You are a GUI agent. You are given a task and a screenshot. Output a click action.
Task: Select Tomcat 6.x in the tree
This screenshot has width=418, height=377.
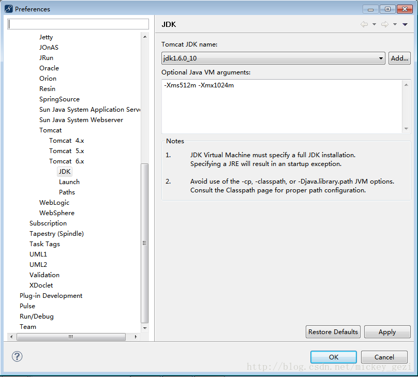point(66,161)
